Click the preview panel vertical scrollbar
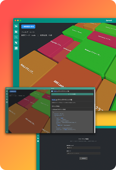The width and height of the screenshot is (116, 170). tap(95, 97)
